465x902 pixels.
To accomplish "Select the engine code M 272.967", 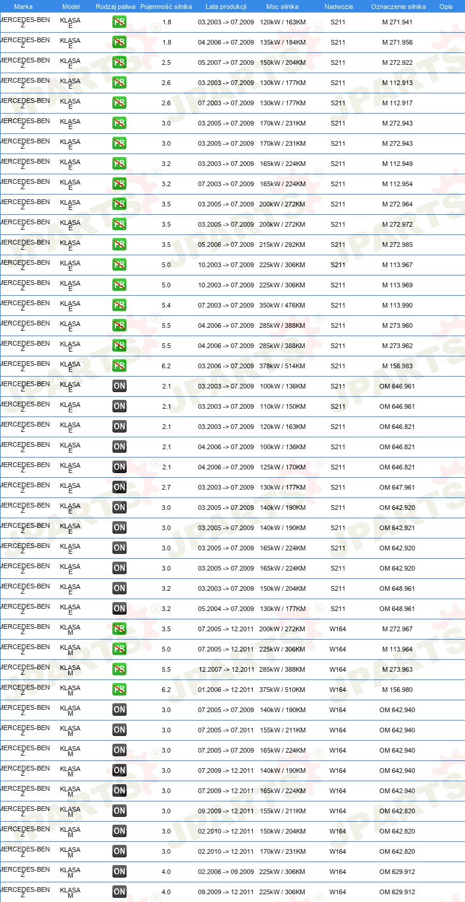I will click(397, 629).
